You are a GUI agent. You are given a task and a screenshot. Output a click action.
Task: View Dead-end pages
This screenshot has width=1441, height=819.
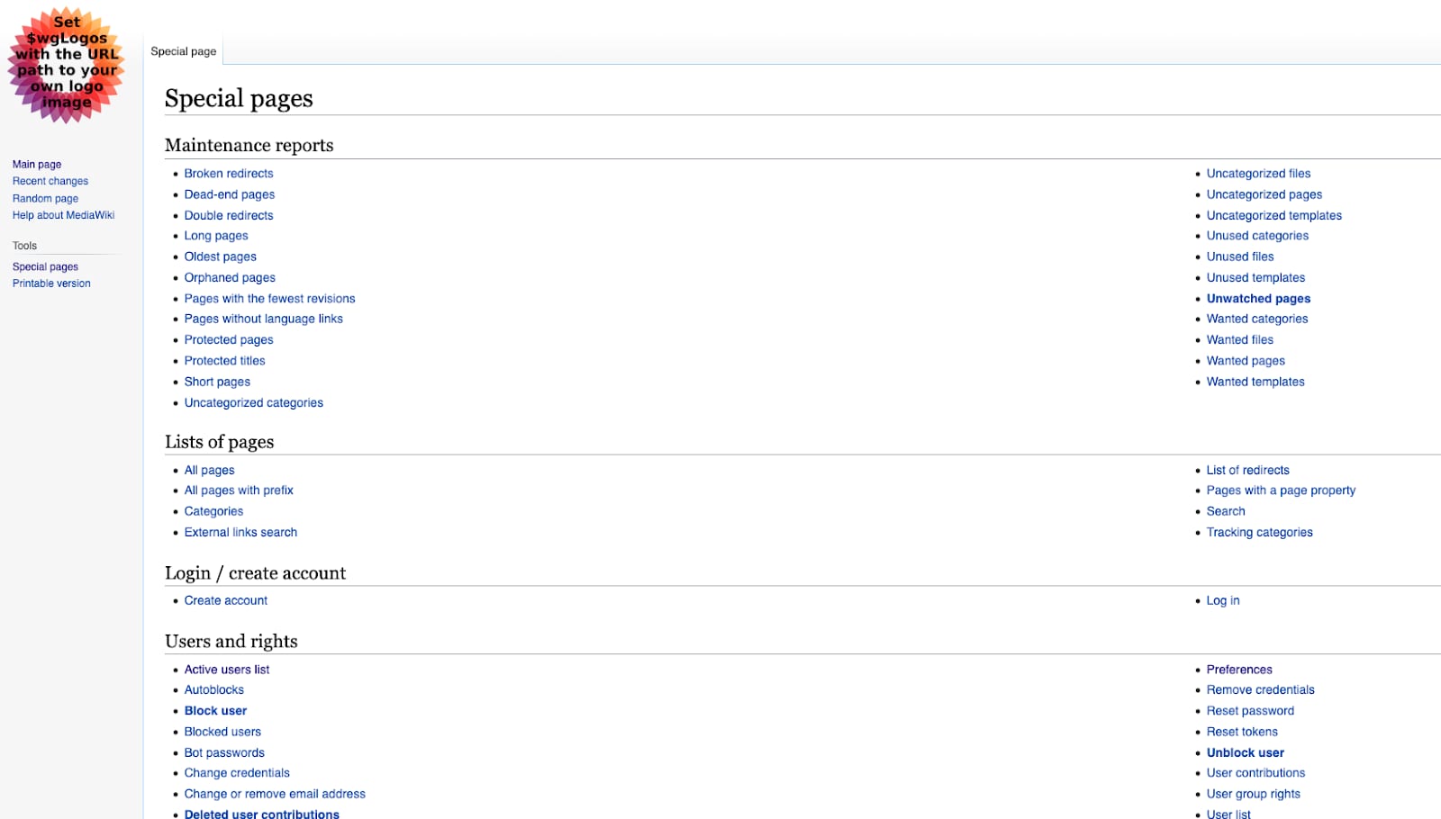tap(230, 194)
